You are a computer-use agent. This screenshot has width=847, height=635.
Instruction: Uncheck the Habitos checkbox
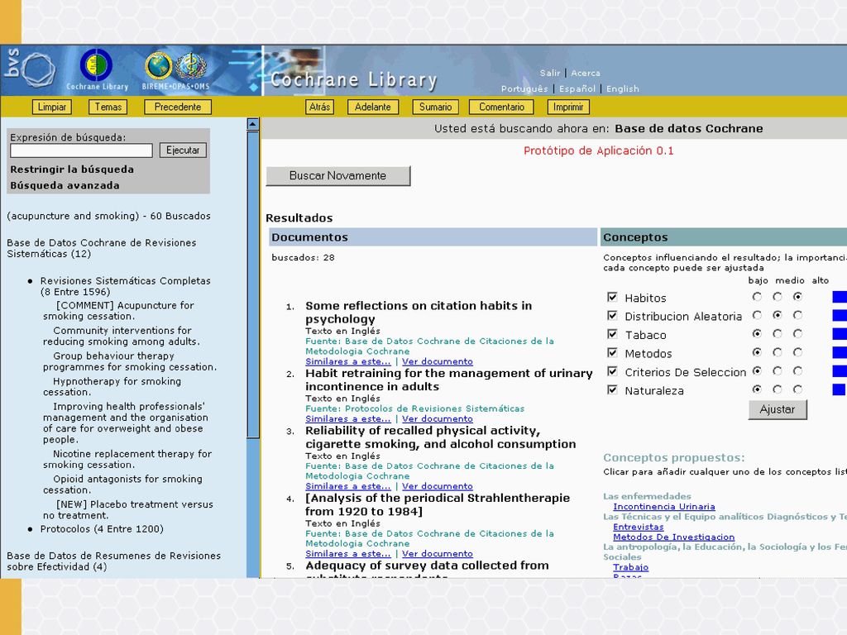click(612, 297)
